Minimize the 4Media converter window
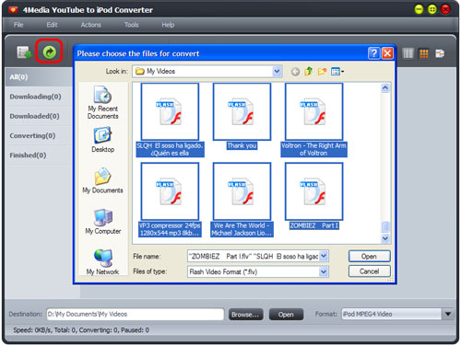This screenshot has height=345, width=461. 419,10
